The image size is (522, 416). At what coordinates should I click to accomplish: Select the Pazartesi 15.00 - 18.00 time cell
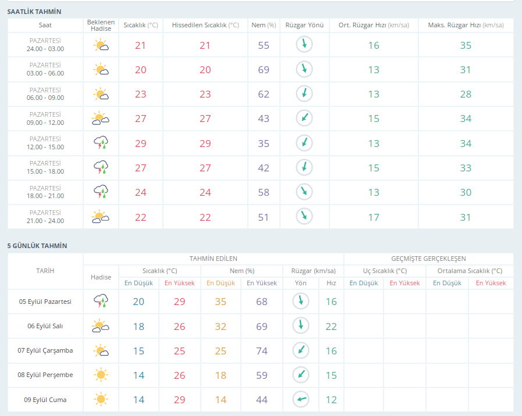(45, 168)
